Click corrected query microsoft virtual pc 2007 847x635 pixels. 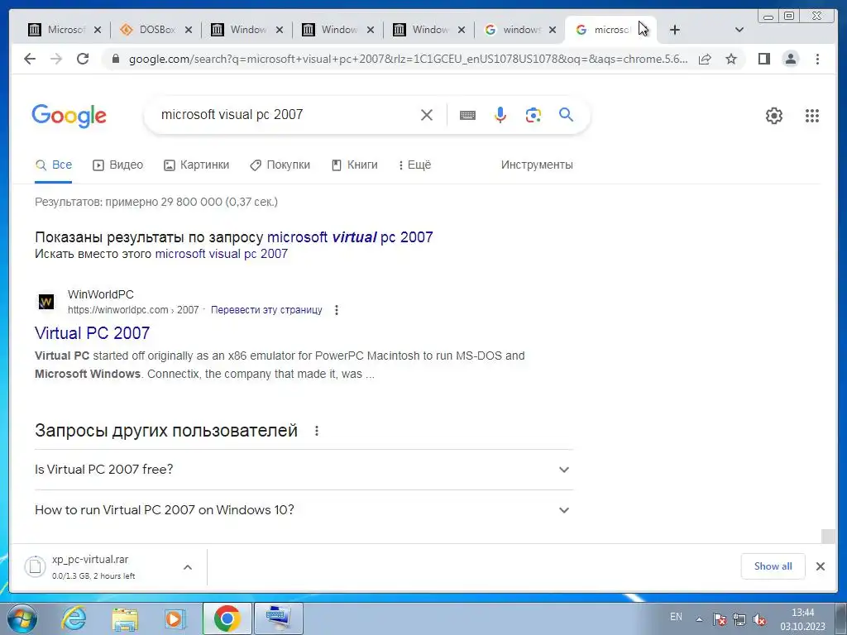coord(350,237)
